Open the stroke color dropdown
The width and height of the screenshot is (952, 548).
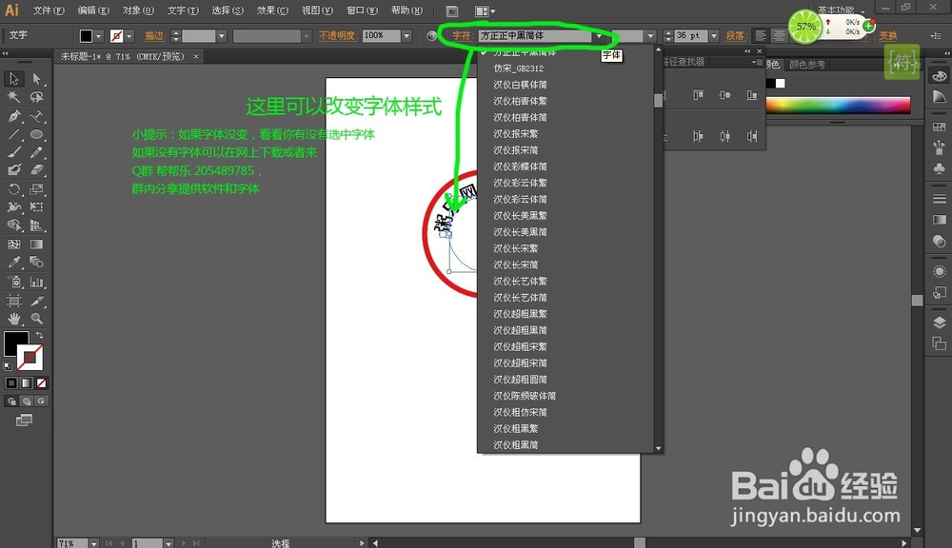click(x=129, y=36)
